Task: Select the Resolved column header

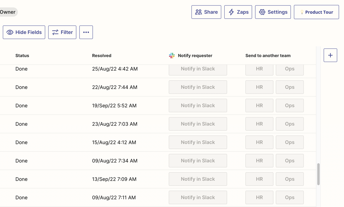Action: 102,56
